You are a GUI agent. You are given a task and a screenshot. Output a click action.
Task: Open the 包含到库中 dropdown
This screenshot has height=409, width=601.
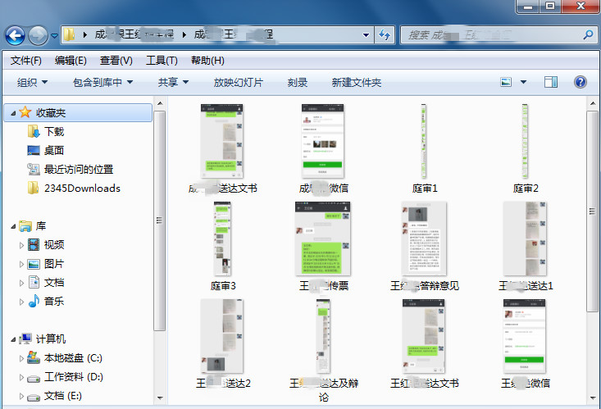click(102, 83)
